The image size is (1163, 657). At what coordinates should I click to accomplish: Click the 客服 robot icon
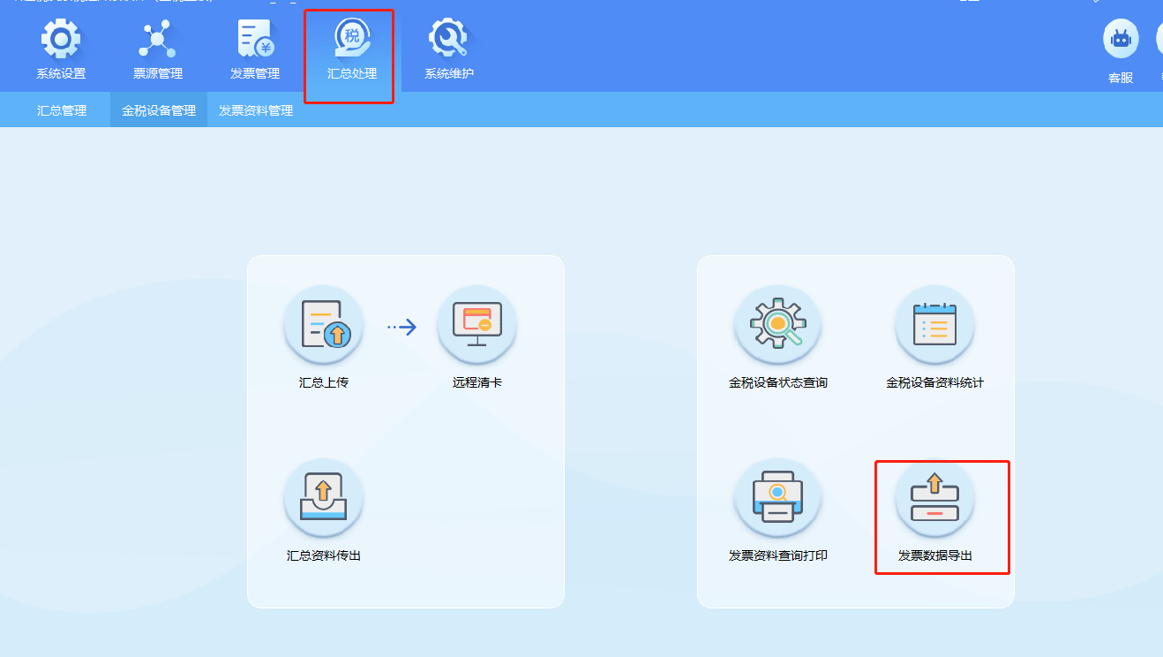pyautogui.click(x=1121, y=41)
